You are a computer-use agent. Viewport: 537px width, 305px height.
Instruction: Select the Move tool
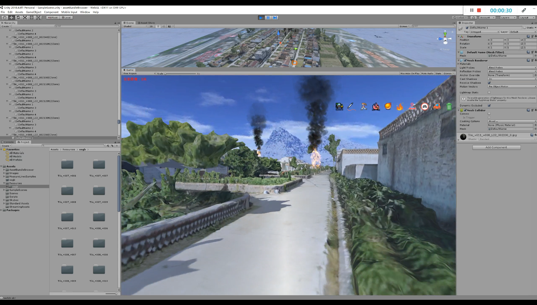[x=11, y=17]
